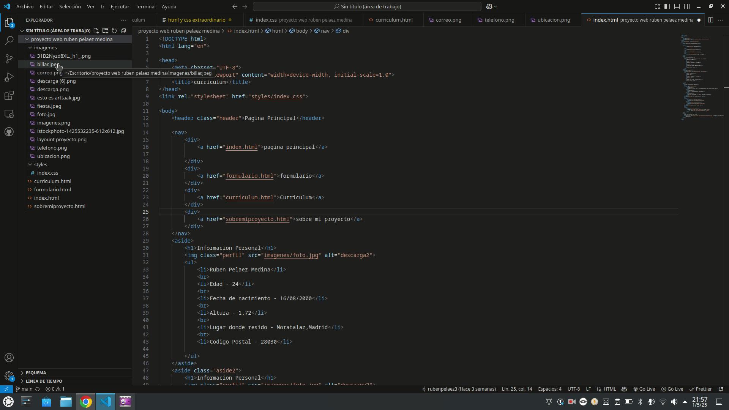This screenshot has width=729, height=410.
Task: Click the LF end-of-line status item
Action: pyautogui.click(x=588, y=389)
